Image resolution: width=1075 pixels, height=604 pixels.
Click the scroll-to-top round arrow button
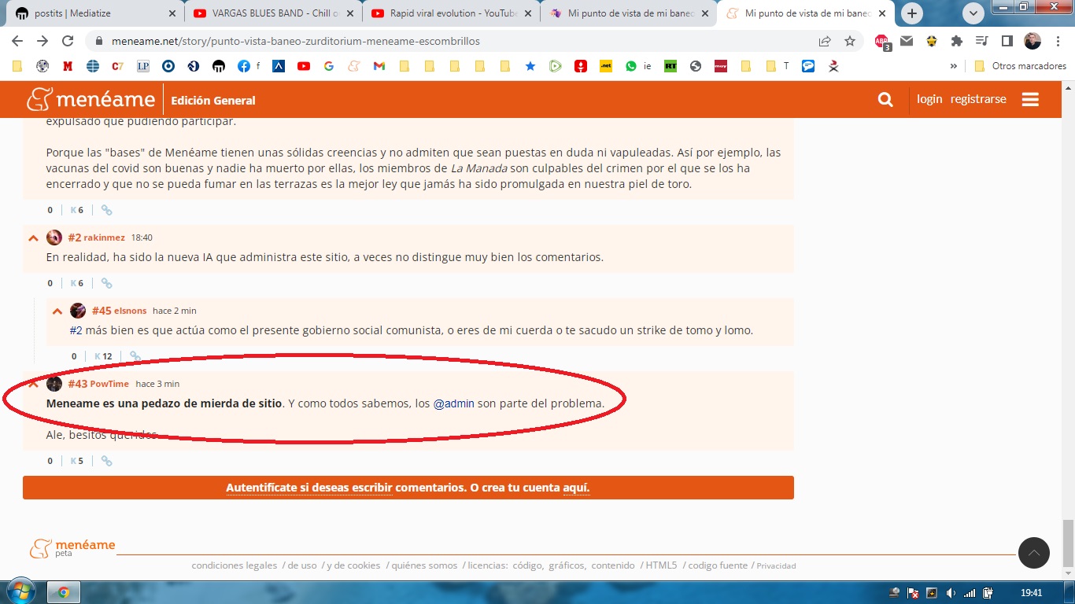pos(1034,553)
